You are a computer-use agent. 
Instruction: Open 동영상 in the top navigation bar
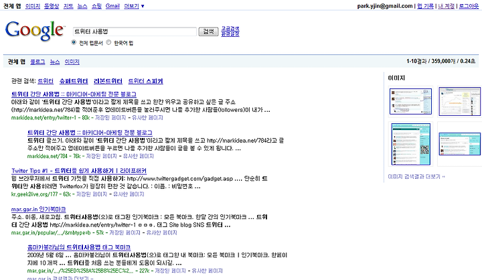coord(52,6)
